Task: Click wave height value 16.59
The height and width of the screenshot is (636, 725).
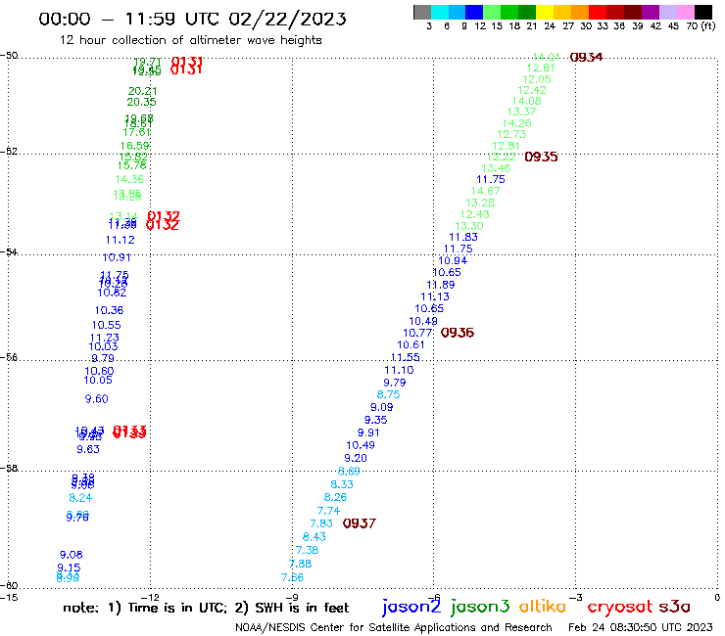Action: (x=134, y=146)
